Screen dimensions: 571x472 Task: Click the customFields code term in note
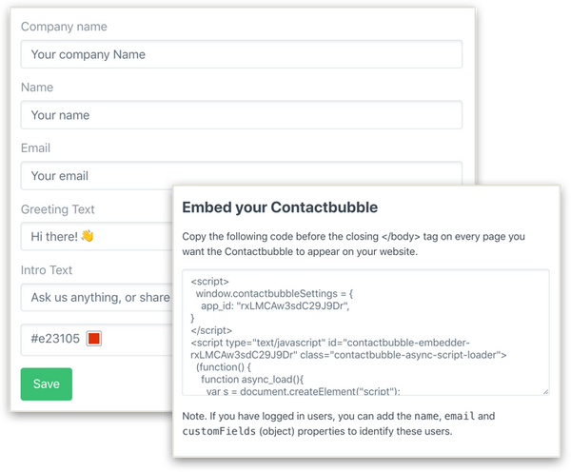pyautogui.click(x=219, y=431)
